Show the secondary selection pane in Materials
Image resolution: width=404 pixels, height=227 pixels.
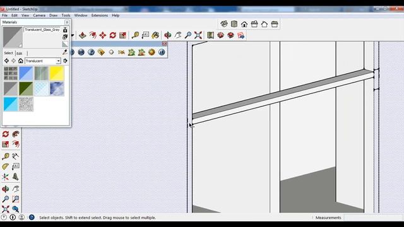65,30
